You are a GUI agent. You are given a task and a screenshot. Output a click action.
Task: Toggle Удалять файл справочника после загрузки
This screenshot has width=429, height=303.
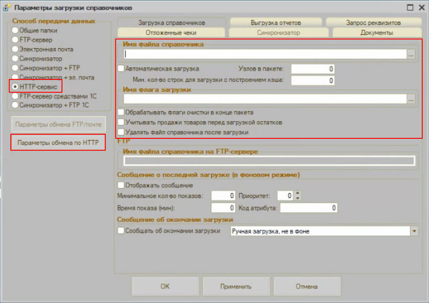pos(121,132)
